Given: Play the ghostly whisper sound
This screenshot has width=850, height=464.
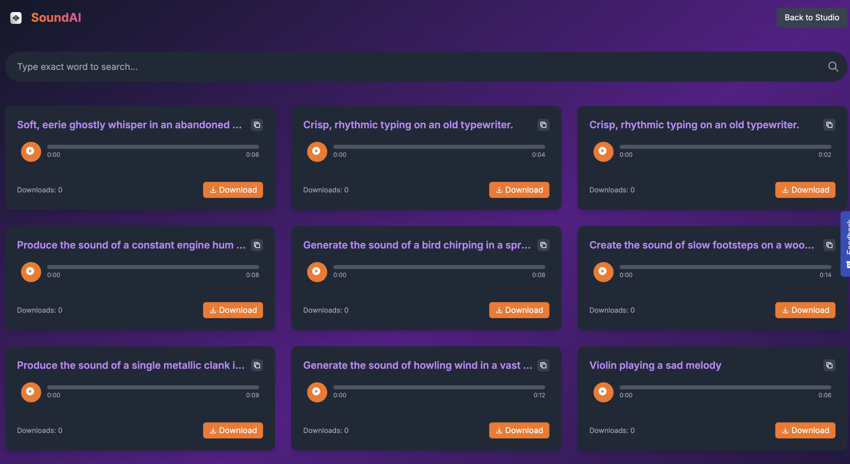Looking at the screenshot, I should [x=31, y=151].
